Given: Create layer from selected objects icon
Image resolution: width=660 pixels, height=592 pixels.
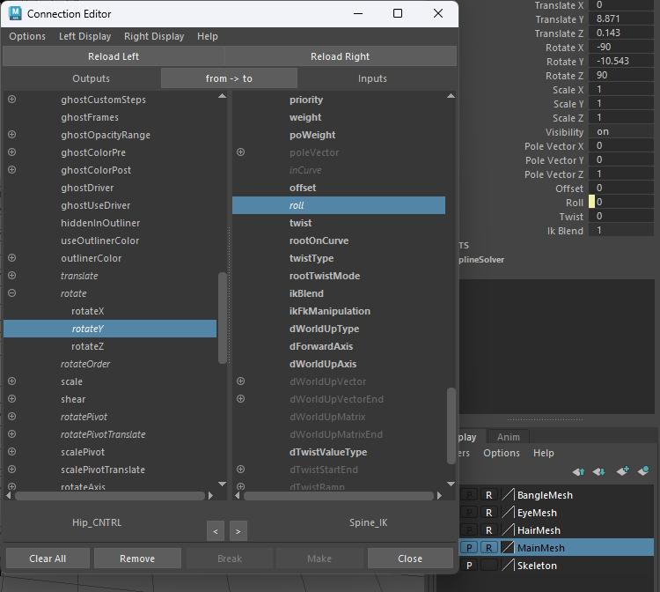Looking at the screenshot, I should click(x=644, y=471).
